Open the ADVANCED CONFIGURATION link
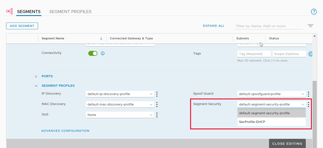323x148 pixels. pos(65,131)
